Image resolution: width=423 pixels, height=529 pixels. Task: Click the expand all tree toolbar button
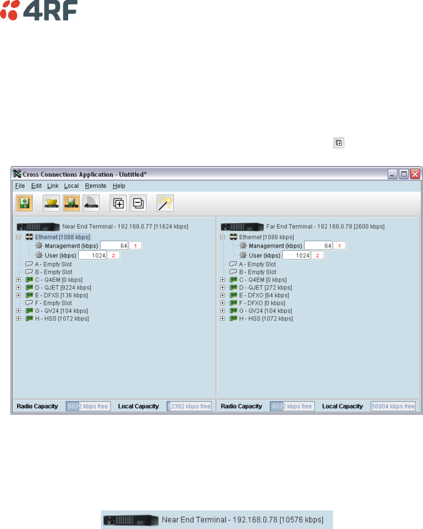pos(118,203)
